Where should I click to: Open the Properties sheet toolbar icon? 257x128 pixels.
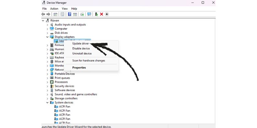point(62,14)
